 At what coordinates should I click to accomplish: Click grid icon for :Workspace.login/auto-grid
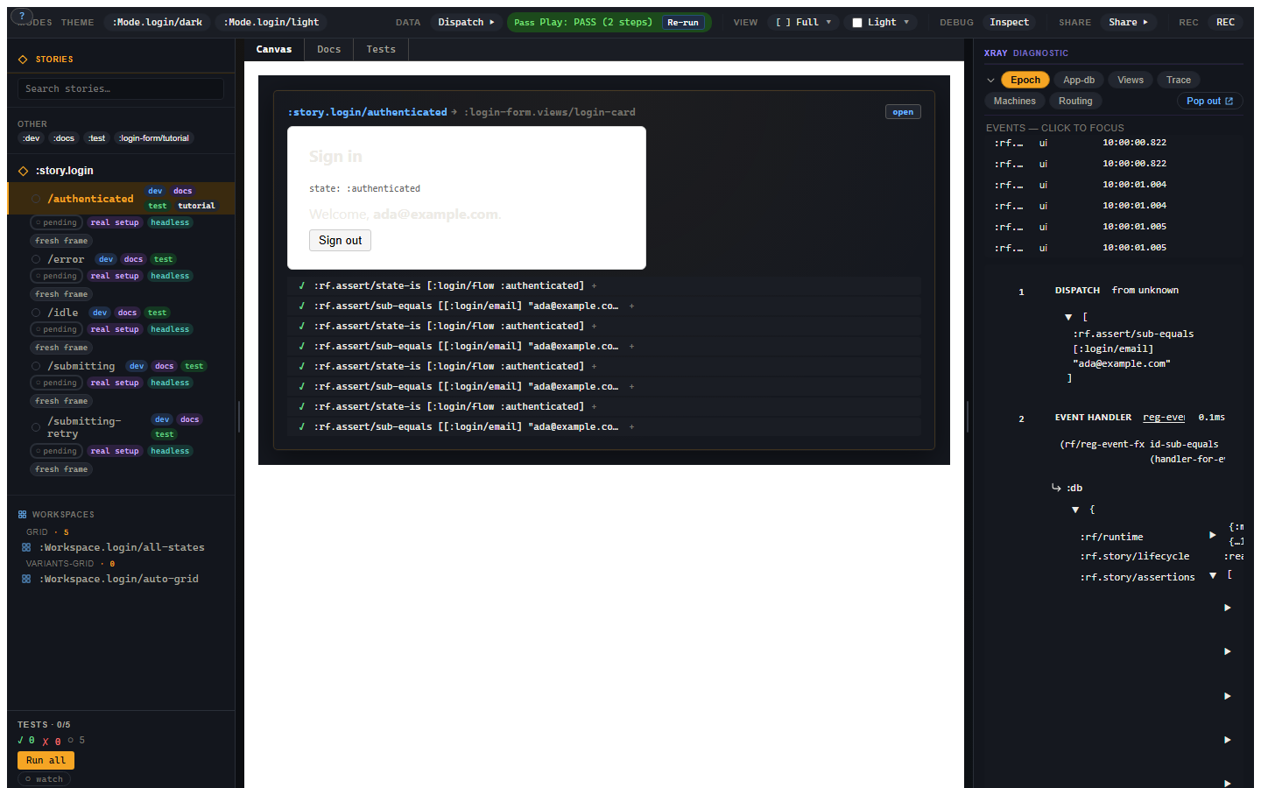pos(26,579)
